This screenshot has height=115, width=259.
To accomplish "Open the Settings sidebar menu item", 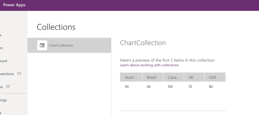I will pos(4,100).
